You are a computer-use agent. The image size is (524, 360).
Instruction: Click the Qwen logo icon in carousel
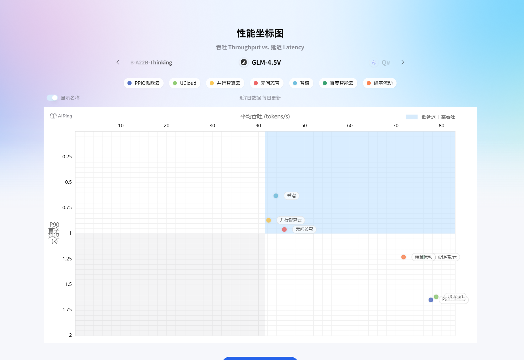click(374, 63)
